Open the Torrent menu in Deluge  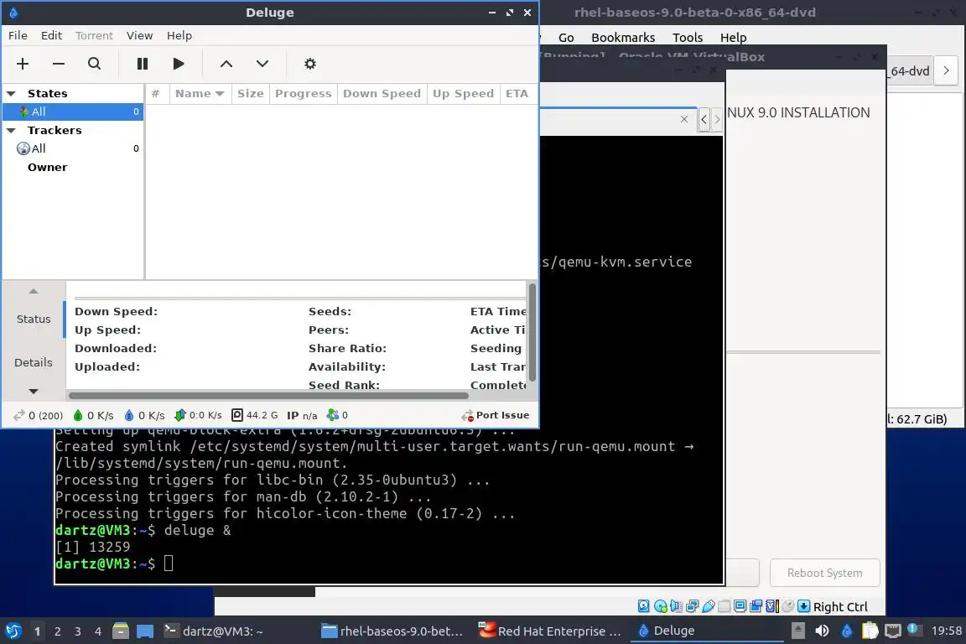pos(94,36)
